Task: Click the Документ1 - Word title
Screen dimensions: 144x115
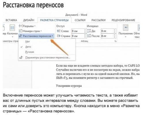Action: 76,15
